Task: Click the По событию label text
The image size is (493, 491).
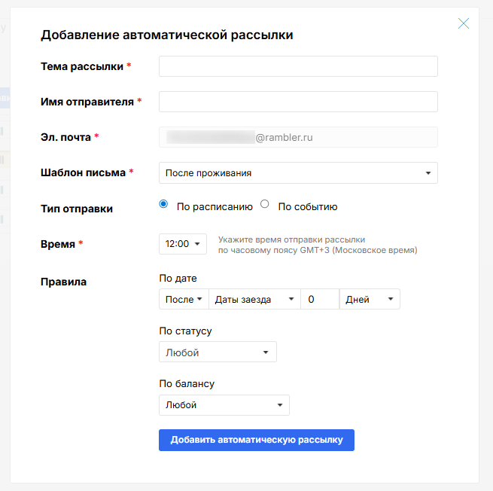Action: coord(308,206)
